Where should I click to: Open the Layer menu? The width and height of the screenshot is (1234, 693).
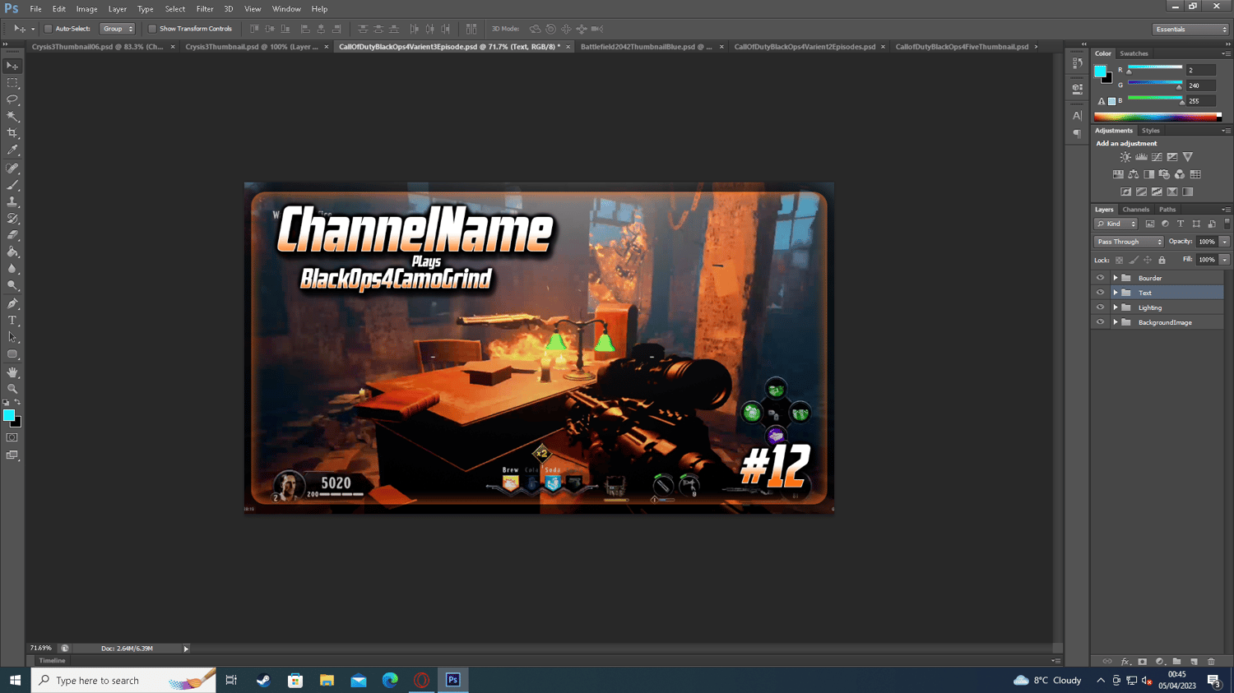point(118,9)
